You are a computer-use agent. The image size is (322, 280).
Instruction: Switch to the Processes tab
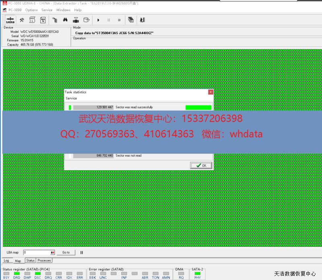[x=44, y=261]
